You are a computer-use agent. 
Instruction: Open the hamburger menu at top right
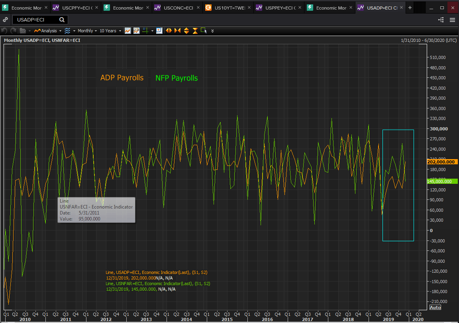tap(452, 20)
